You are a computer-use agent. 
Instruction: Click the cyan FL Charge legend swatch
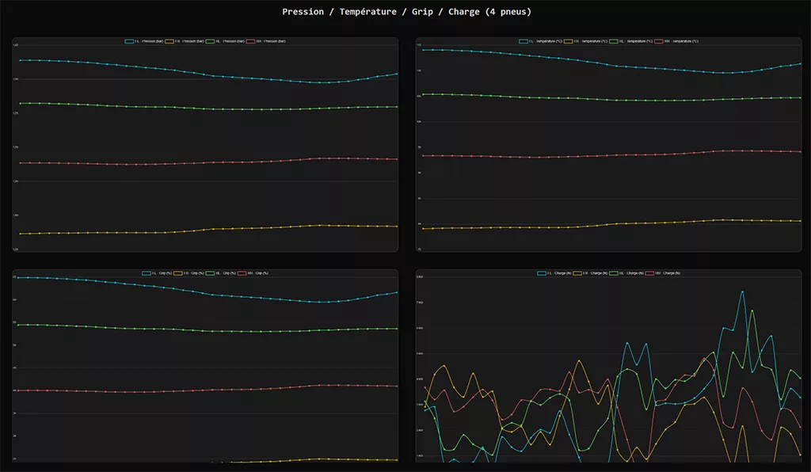click(542, 272)
